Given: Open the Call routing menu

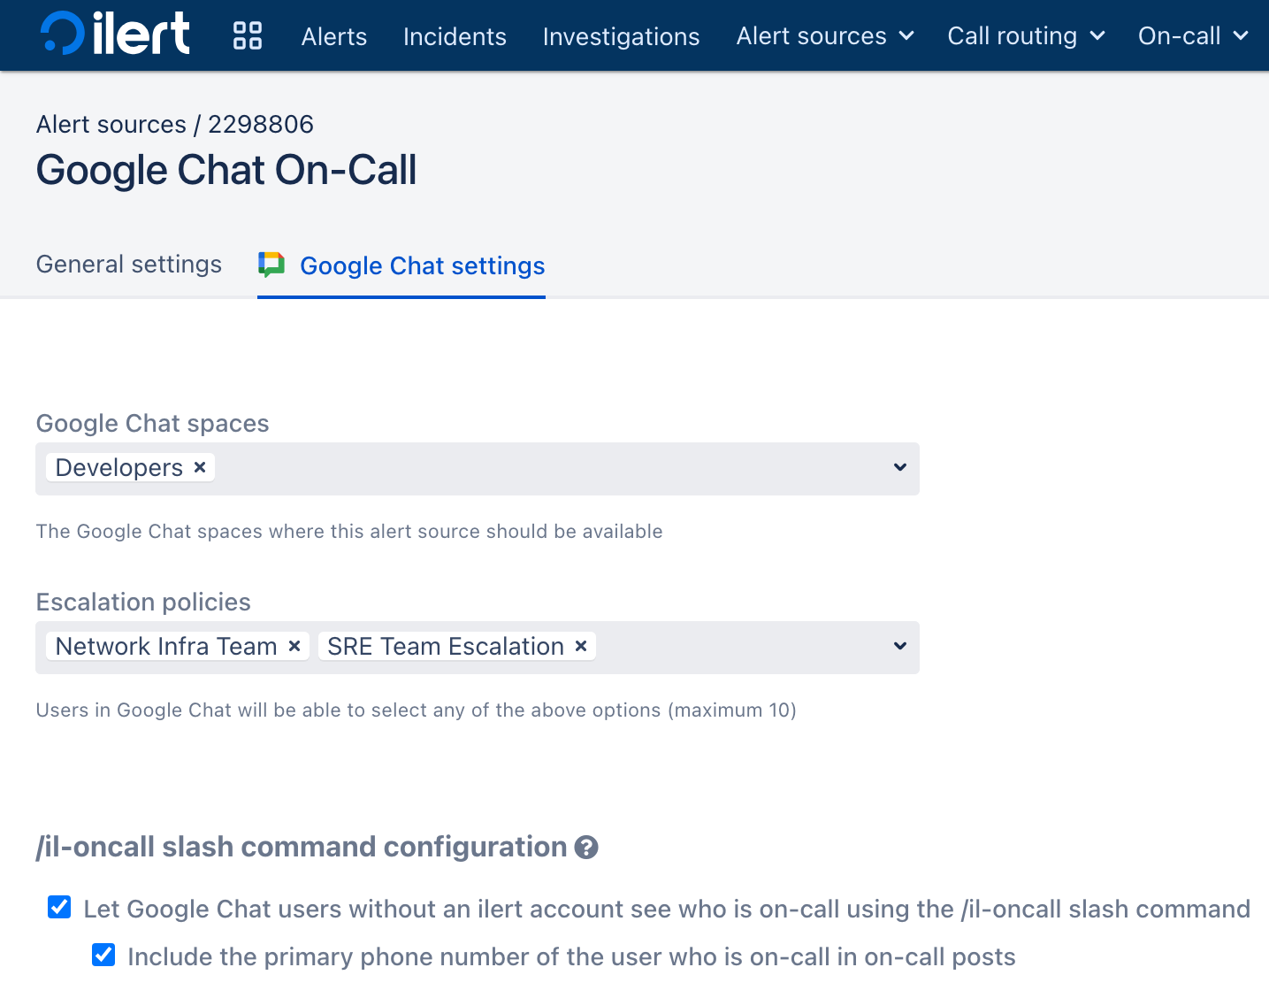Looking at the screenshot, I should point(1026,36).
